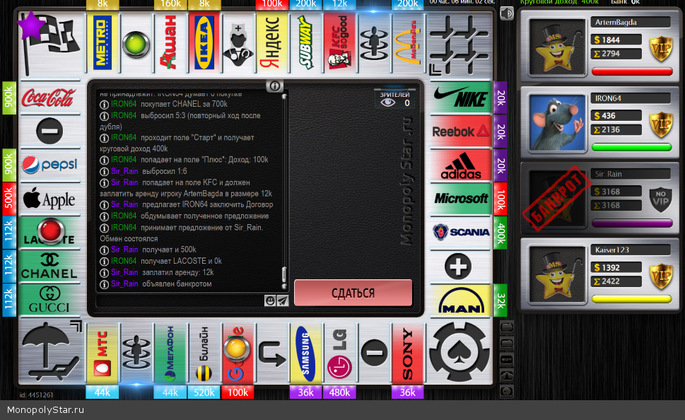Select the METRO property cell
685x420 pixels.
103,42
